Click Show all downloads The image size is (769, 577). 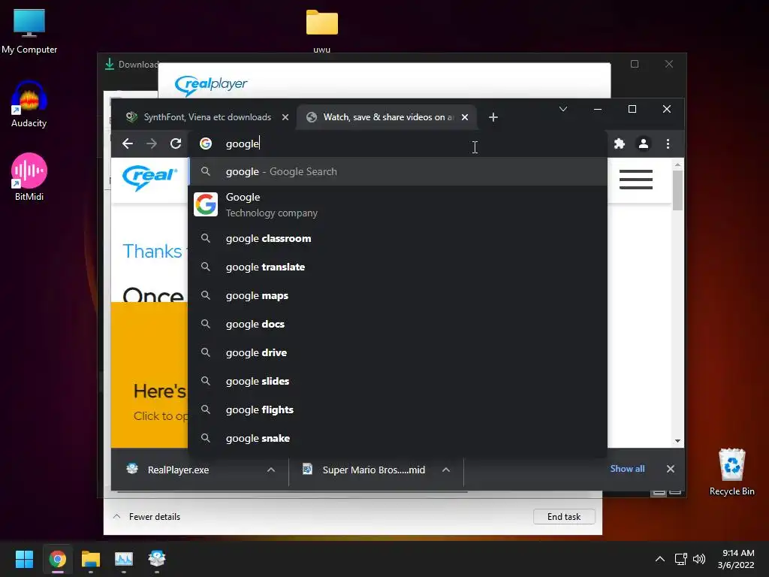[627, 469]
